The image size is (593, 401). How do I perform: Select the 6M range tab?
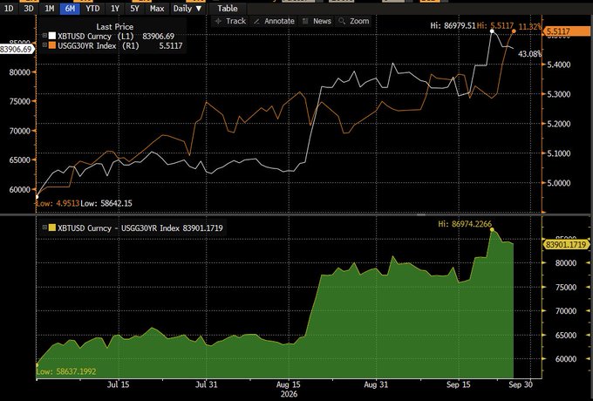(x=70, y=9)
